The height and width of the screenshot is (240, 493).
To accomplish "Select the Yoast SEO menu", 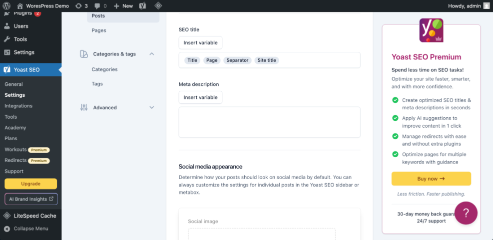I will coord(31,70).
